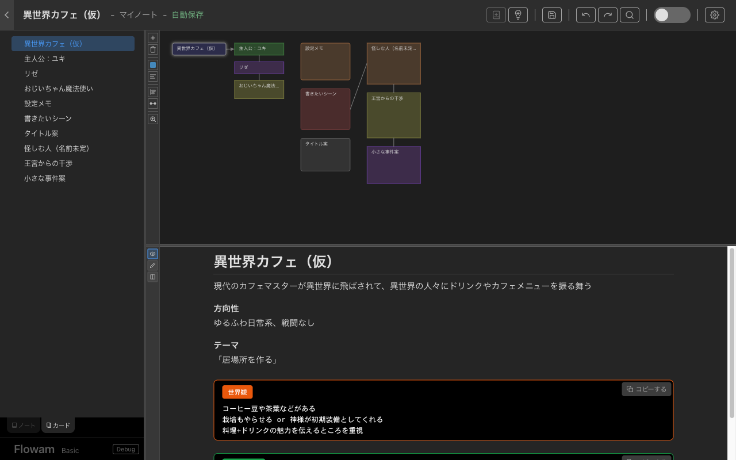Switch to split view with the column icon

click(x=152, y=277)
